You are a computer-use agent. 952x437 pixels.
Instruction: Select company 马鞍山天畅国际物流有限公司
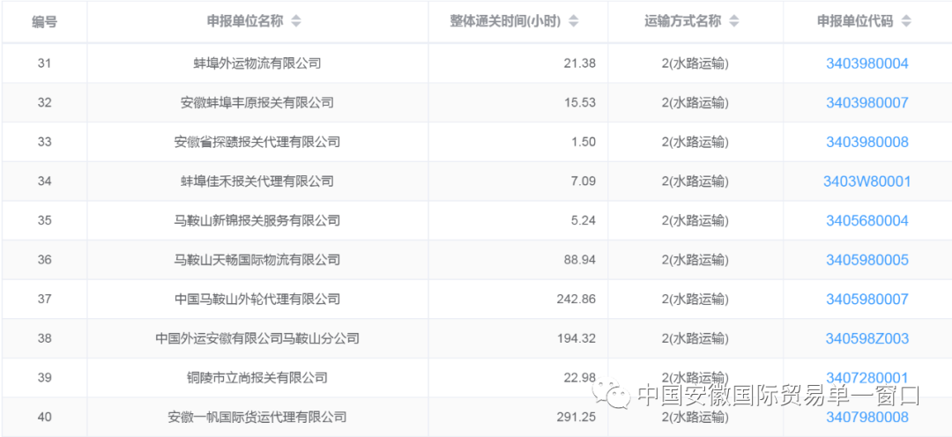coord(257,260)
